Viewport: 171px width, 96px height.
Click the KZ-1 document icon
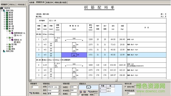(x=15, y=42)
